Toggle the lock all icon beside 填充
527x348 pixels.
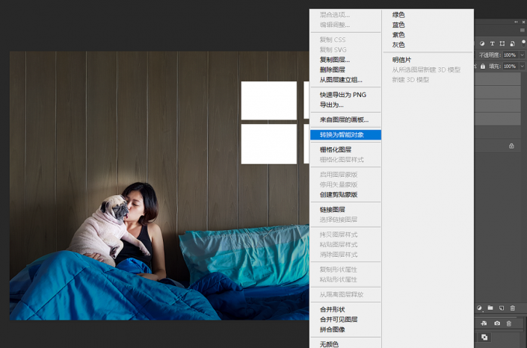pyautogui.click(x=482, y=66)
